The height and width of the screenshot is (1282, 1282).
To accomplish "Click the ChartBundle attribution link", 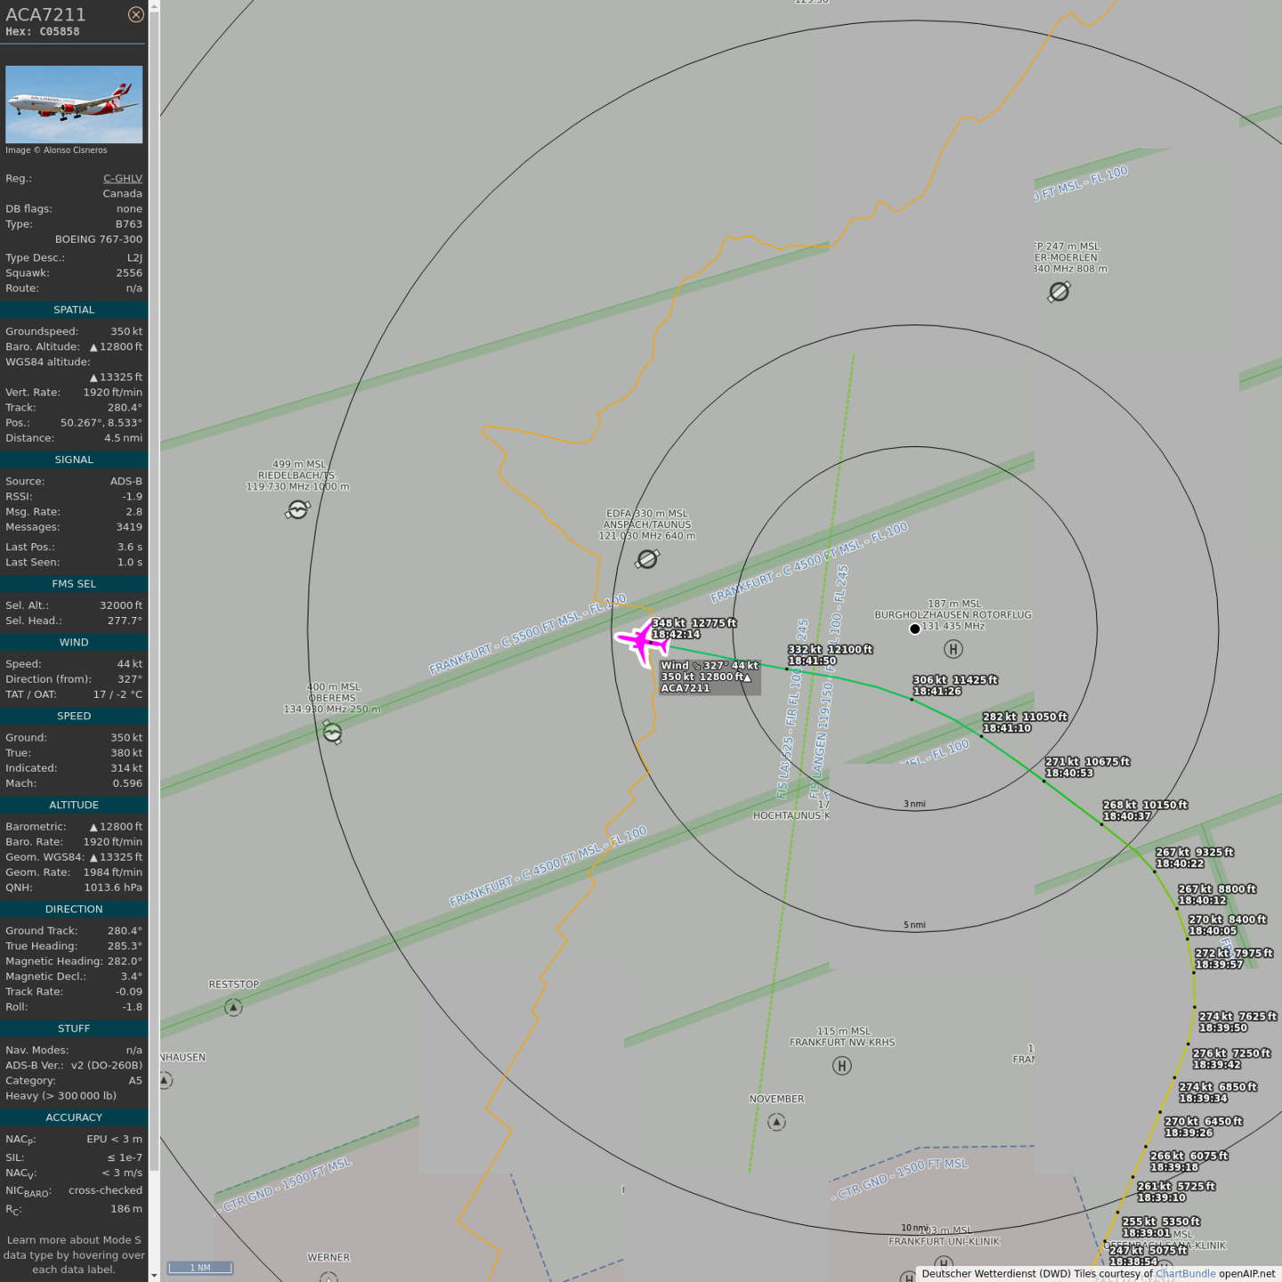I will [x=1185, y=1273].
